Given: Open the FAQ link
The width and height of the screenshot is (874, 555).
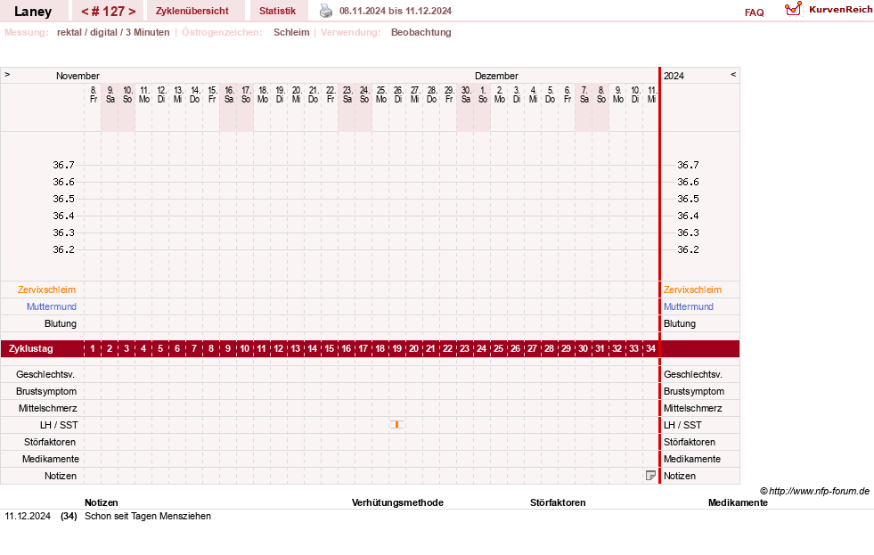Looking at the screenshot, I should pos(754,12).
